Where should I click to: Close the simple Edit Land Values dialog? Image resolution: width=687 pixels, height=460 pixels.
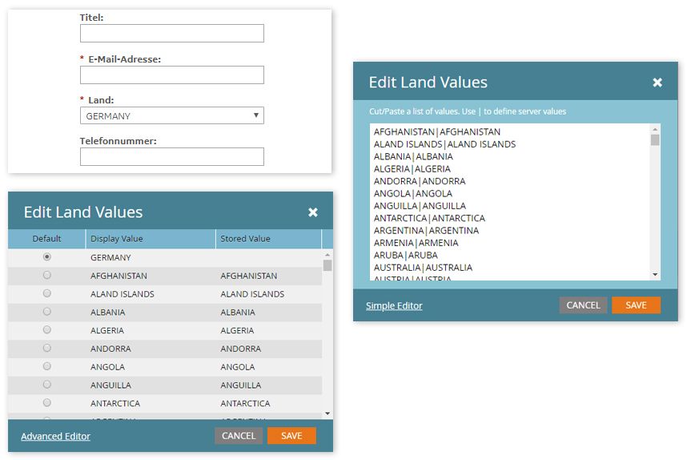point(313,212)
